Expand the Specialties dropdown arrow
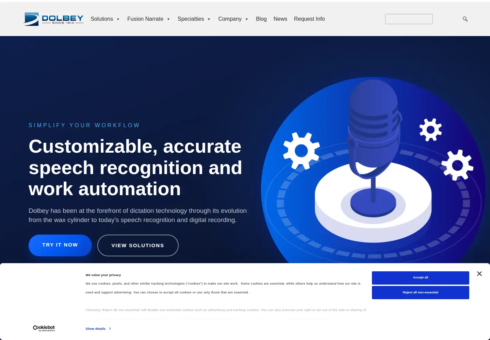 pos(209,19)
